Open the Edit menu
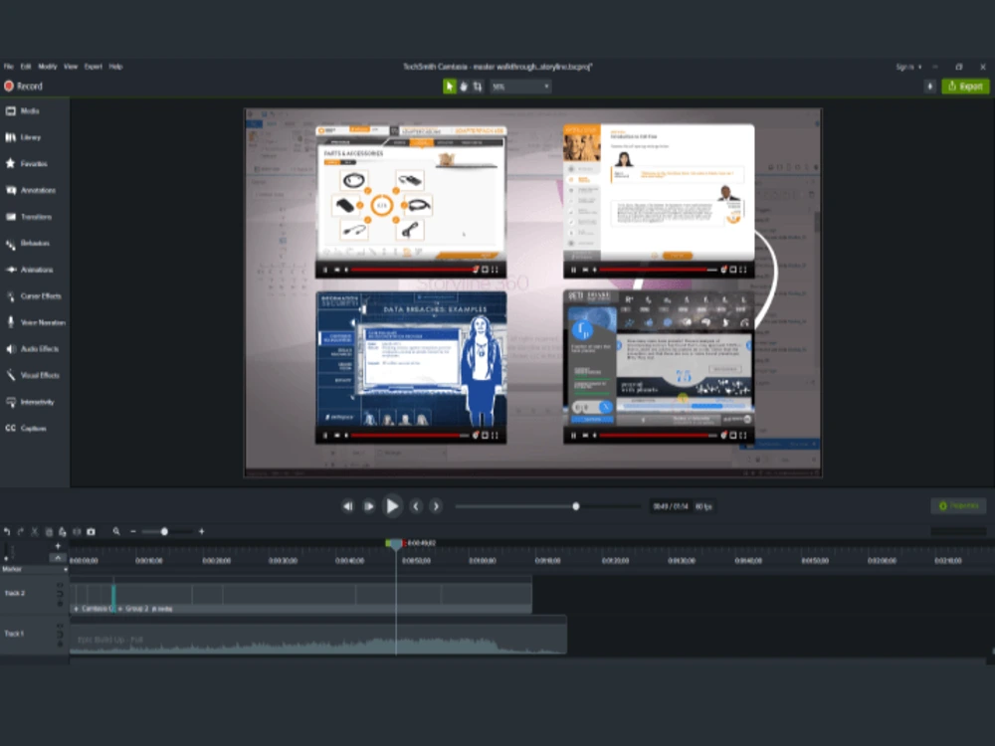The image size is (995, 746). click(26, 67)
